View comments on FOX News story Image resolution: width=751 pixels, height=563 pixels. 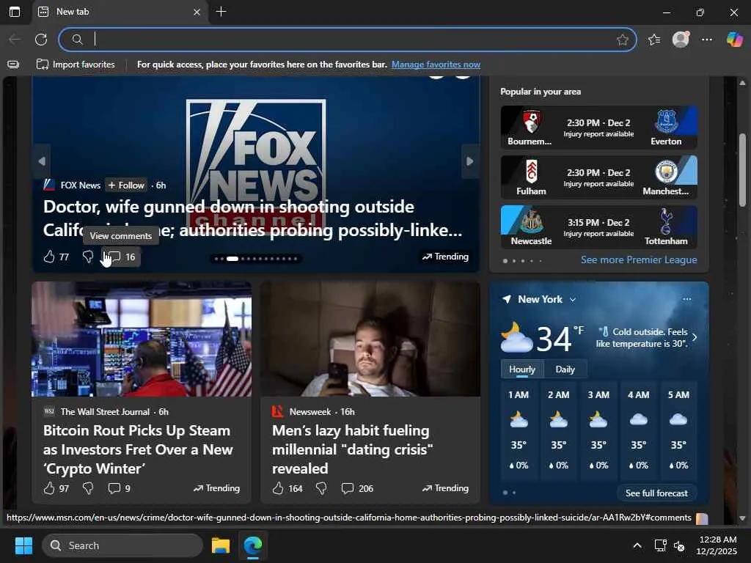coord(121,257)
